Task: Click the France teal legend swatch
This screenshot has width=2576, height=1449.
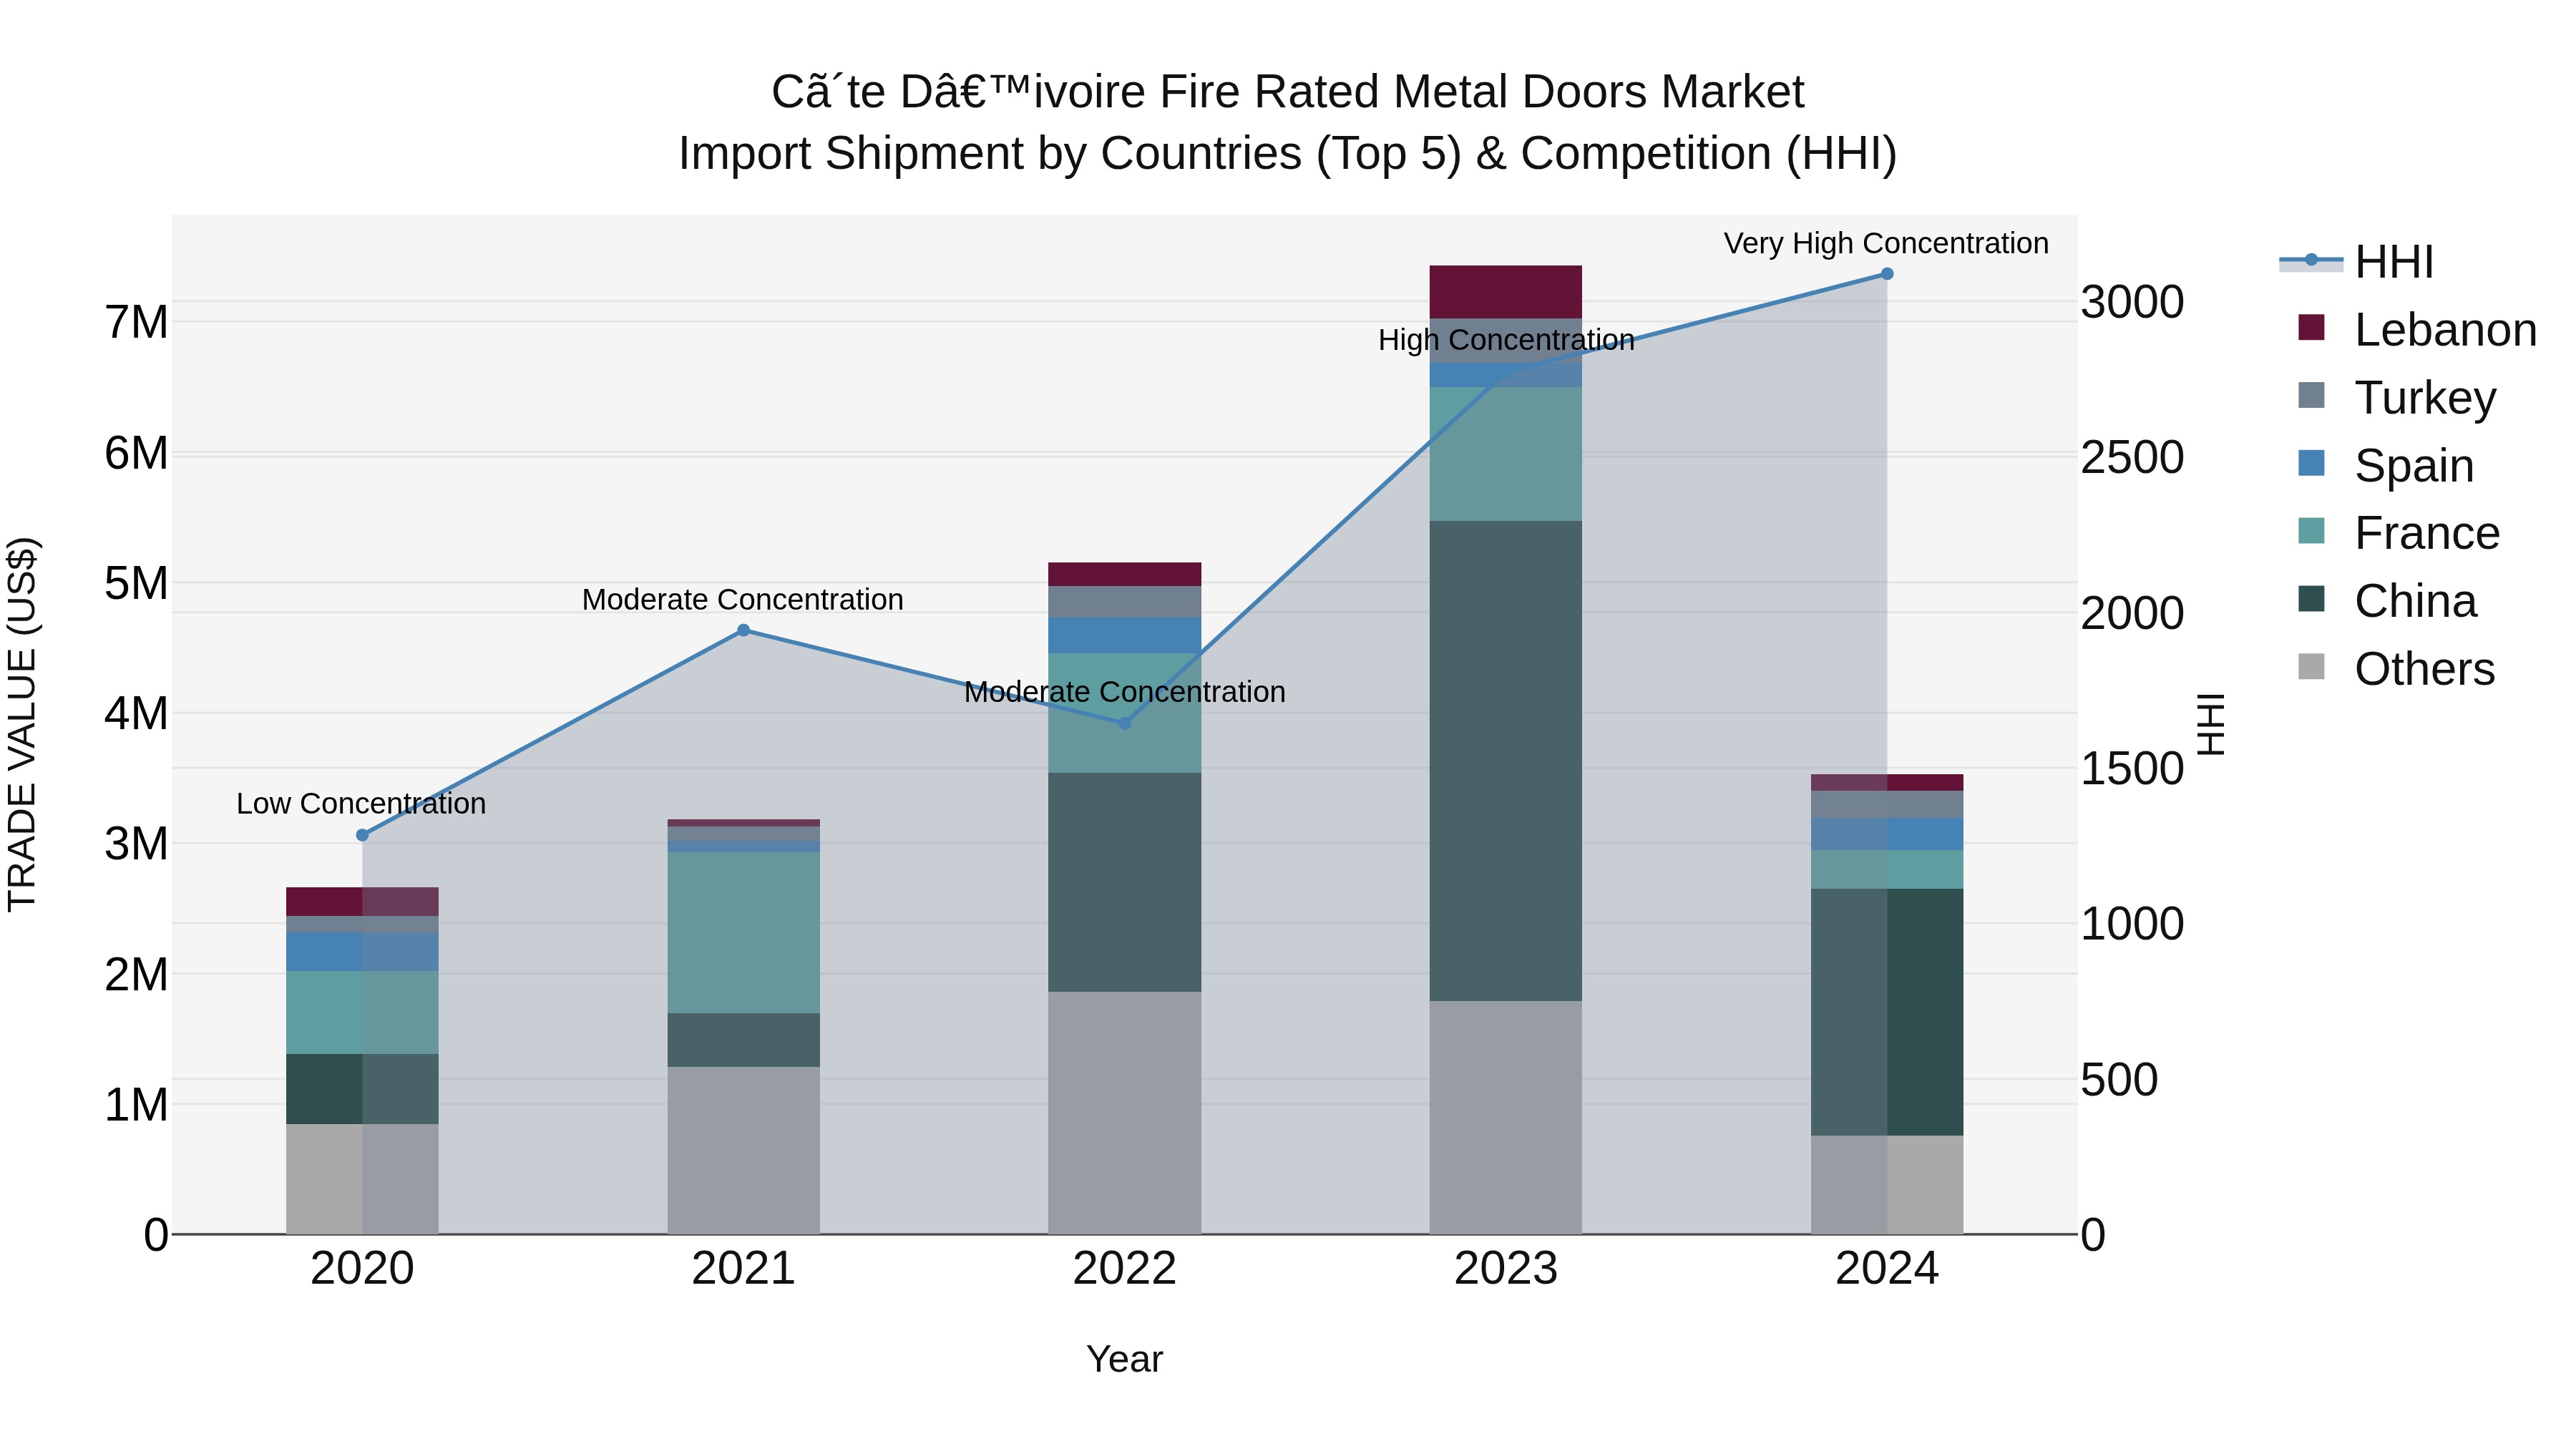Action: coord(2311,531)
